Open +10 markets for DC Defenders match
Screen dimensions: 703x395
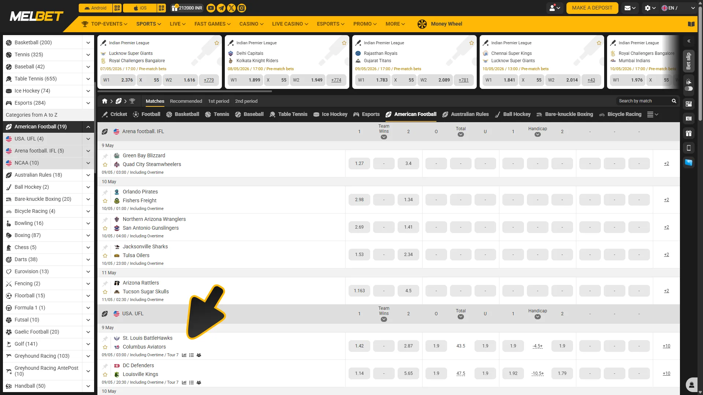(666, 374)
